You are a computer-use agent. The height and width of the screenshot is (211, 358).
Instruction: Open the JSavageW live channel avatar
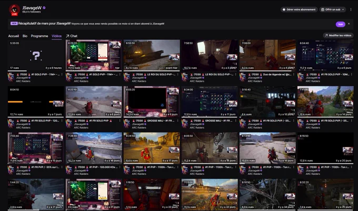point(14,10)
